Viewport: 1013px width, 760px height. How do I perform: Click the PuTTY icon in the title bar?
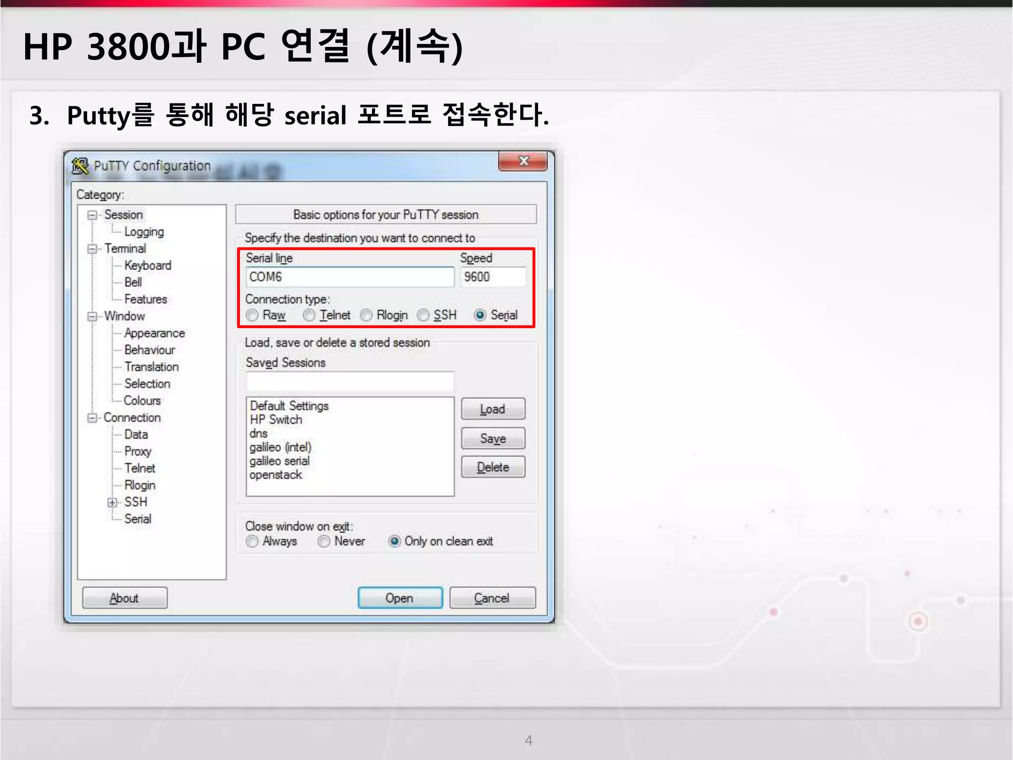80,166
